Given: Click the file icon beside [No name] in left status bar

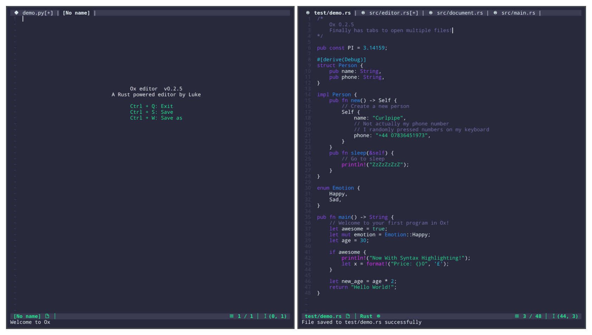Looking at the screenshot, I should click(47, 316).
